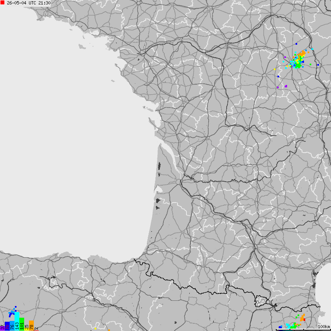
Task: Select the orange legend bar labeled 78
Action: (31, 325)
